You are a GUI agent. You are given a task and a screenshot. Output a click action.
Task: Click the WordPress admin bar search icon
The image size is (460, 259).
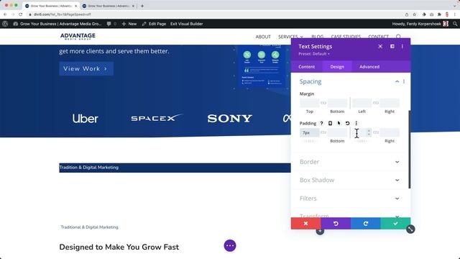click(455, 24)
